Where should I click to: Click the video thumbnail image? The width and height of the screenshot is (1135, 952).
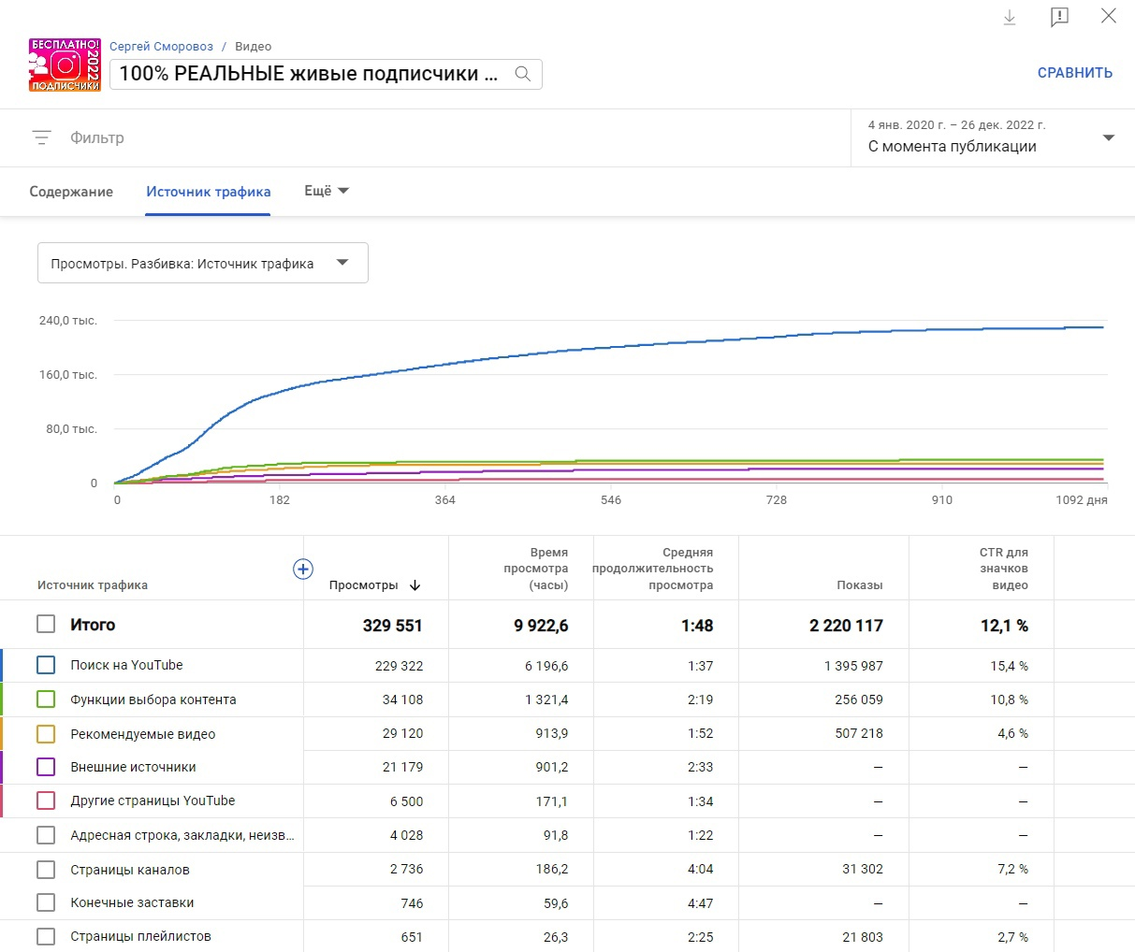coord(65,65)
